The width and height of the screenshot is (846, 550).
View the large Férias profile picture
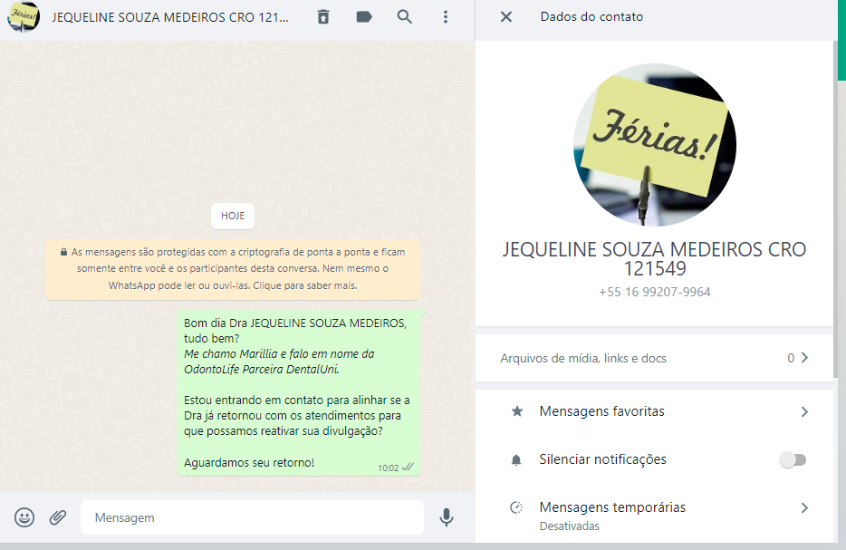click(655, 145)
